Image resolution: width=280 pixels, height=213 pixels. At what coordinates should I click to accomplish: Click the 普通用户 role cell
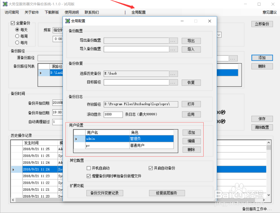point(151,146)
